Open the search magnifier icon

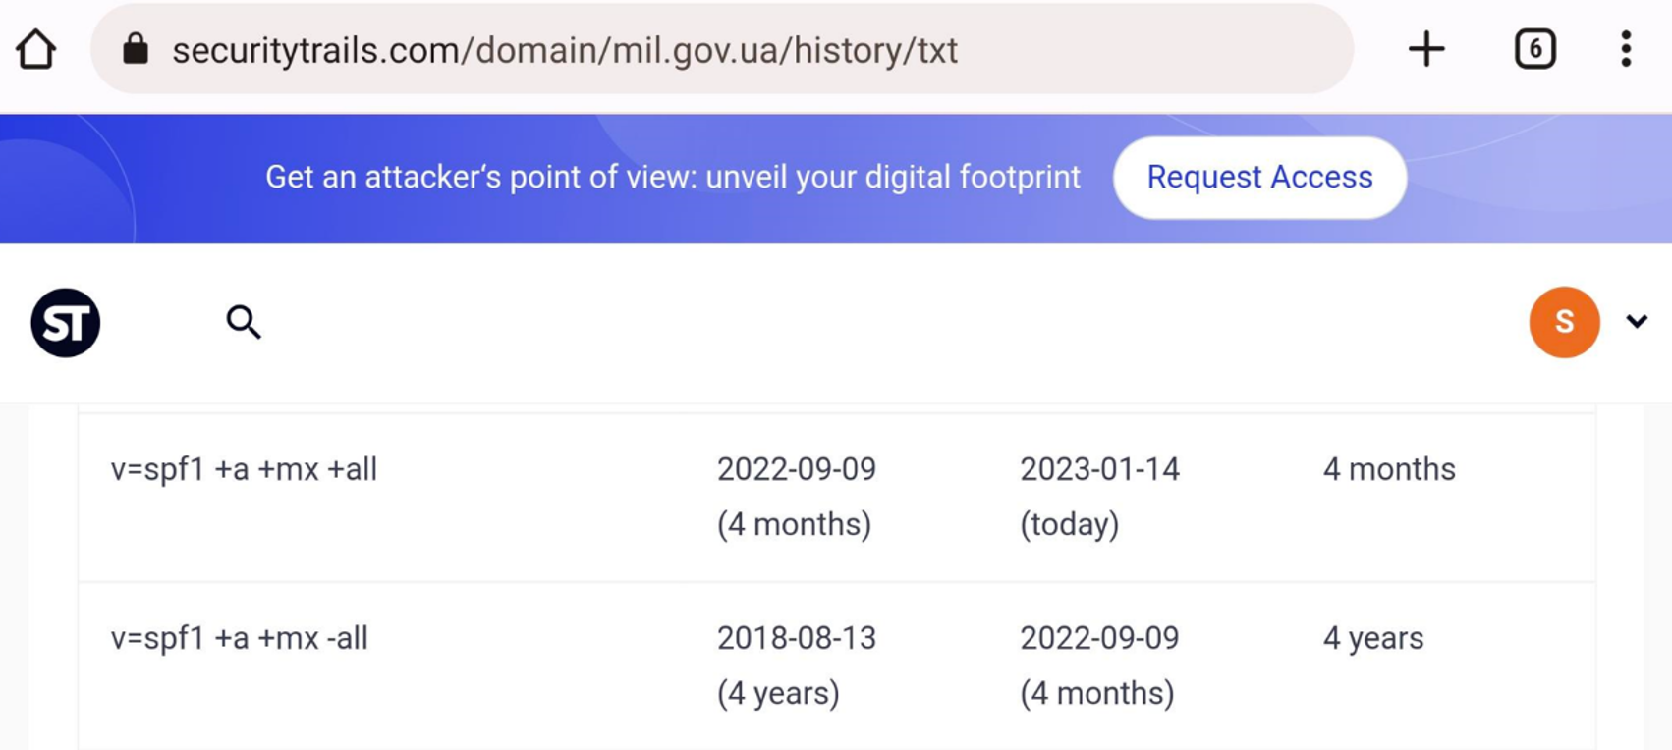[244, 322]
